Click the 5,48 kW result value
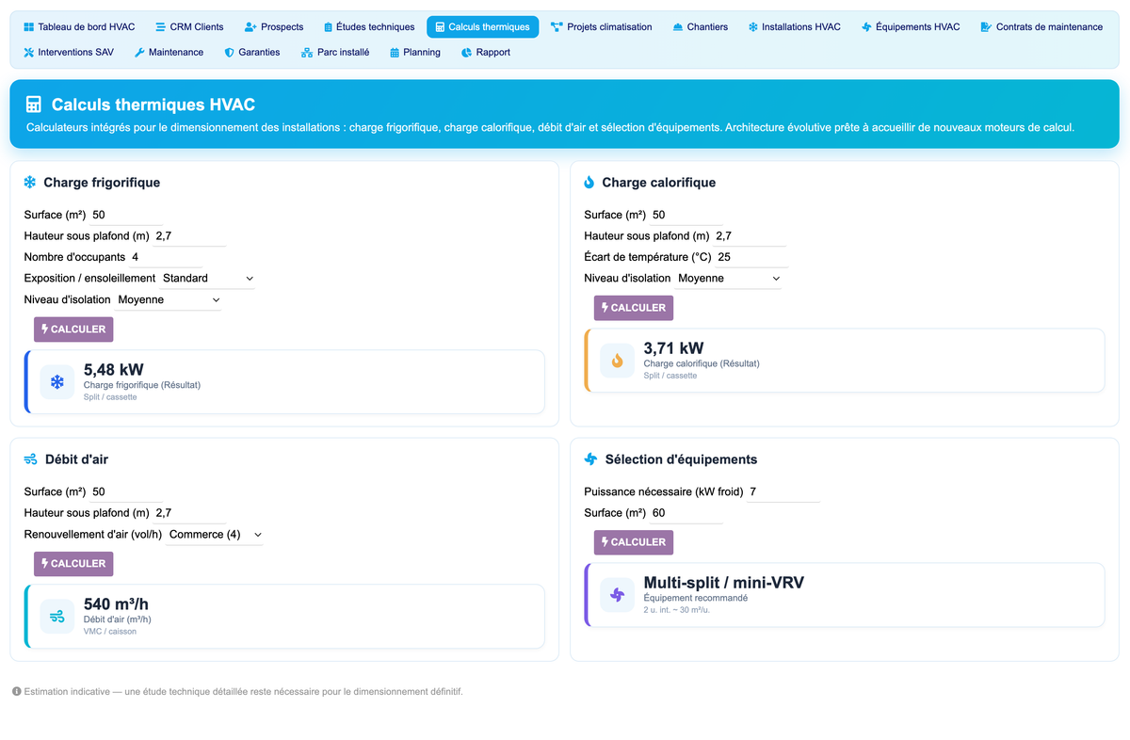Image resolution: width=1130 pixels, height=740 pixels. click(114, 370)
